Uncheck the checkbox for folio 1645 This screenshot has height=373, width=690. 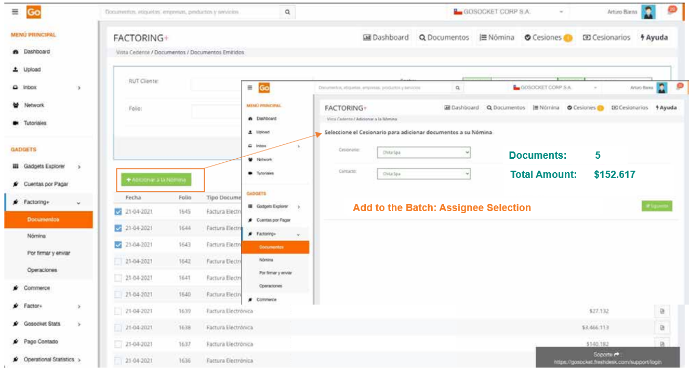point(118,212)
